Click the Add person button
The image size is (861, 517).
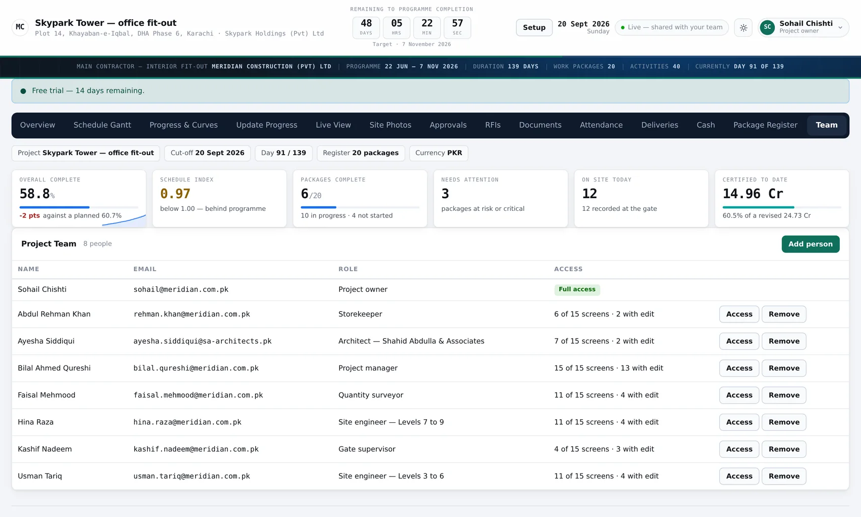[810, 244]
